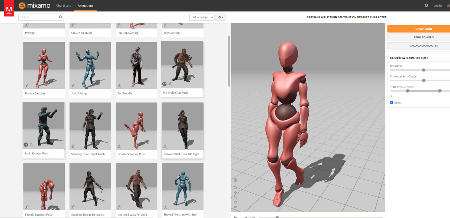This screenshot has width=450, height=218.
Task: Expand the gear settings dropdown
Action: (220, 17)
